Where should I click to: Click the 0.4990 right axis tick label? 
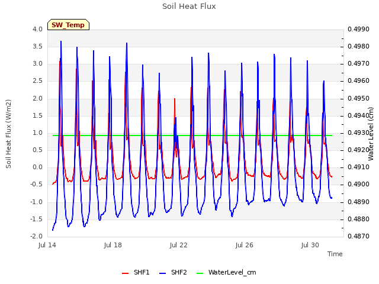358,29
